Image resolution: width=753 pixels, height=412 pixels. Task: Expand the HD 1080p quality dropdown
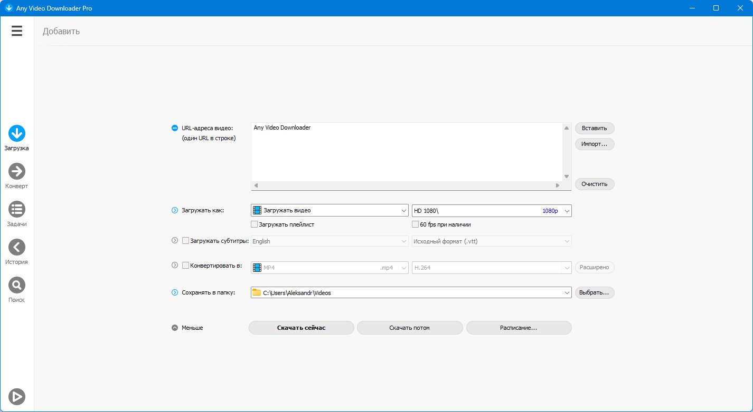[x=491, y=211]
